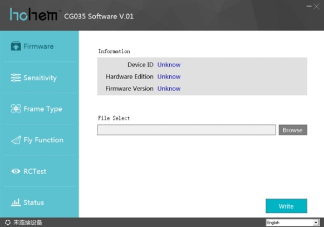Click the Browse button

click(293, 130)
